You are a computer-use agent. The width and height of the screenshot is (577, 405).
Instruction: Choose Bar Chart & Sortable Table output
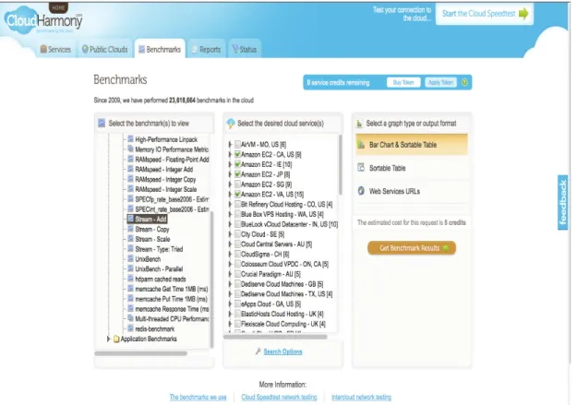412,145
